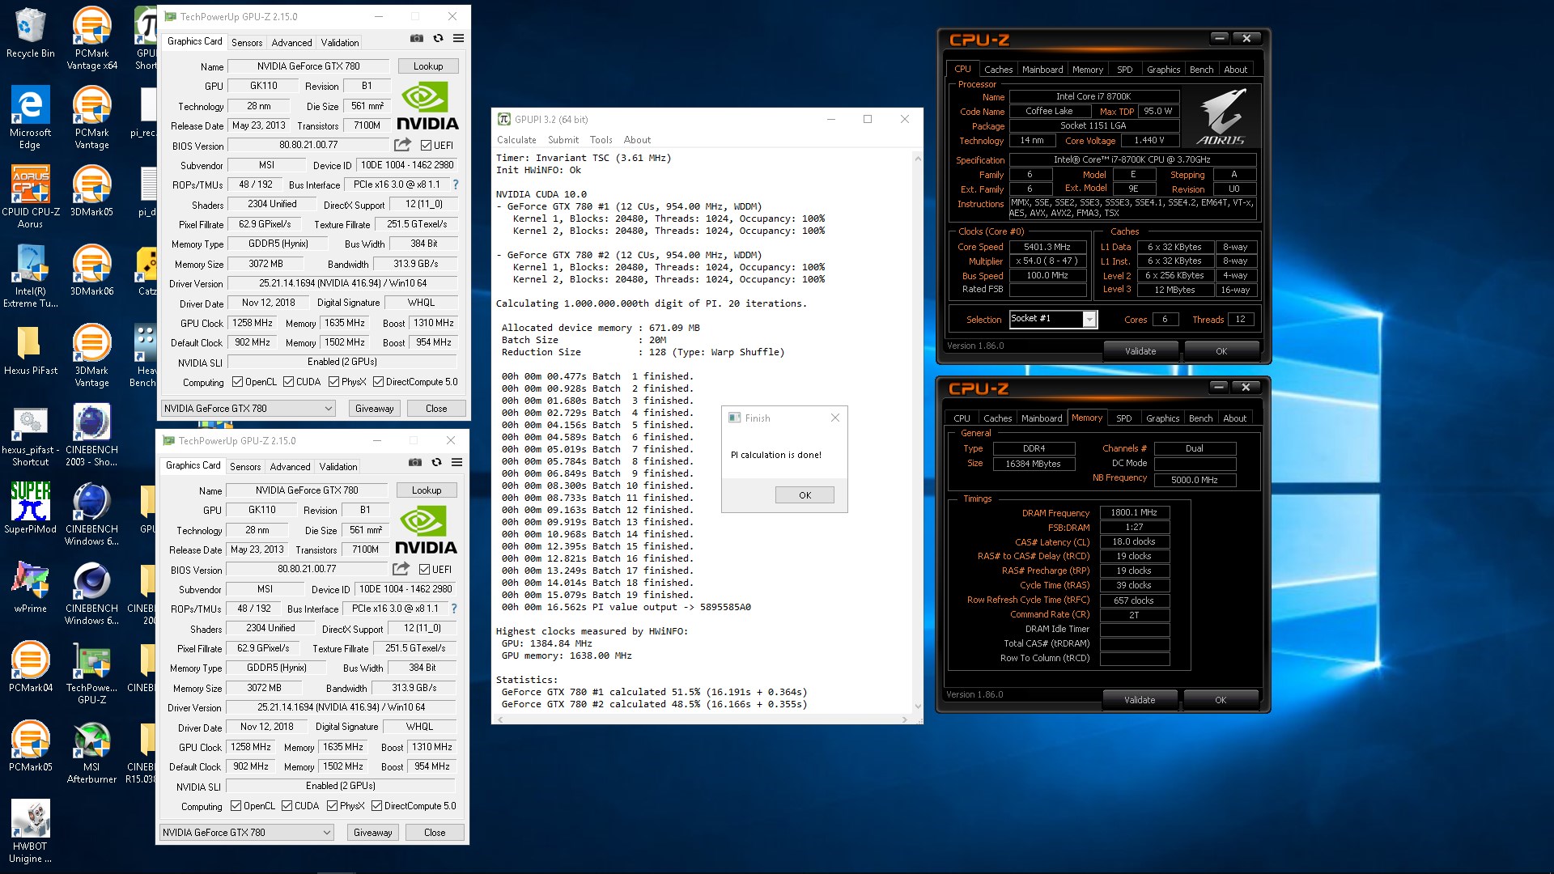Toggle CUDA checkbox in bottom GPU-Z

pyautogui.click(x=287, y=806)
